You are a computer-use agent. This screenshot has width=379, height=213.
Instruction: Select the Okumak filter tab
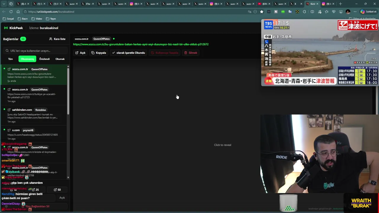60,59
